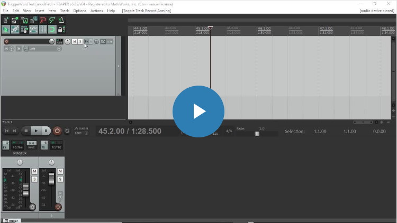Click the New Project toolbar icon

[6, 20]
